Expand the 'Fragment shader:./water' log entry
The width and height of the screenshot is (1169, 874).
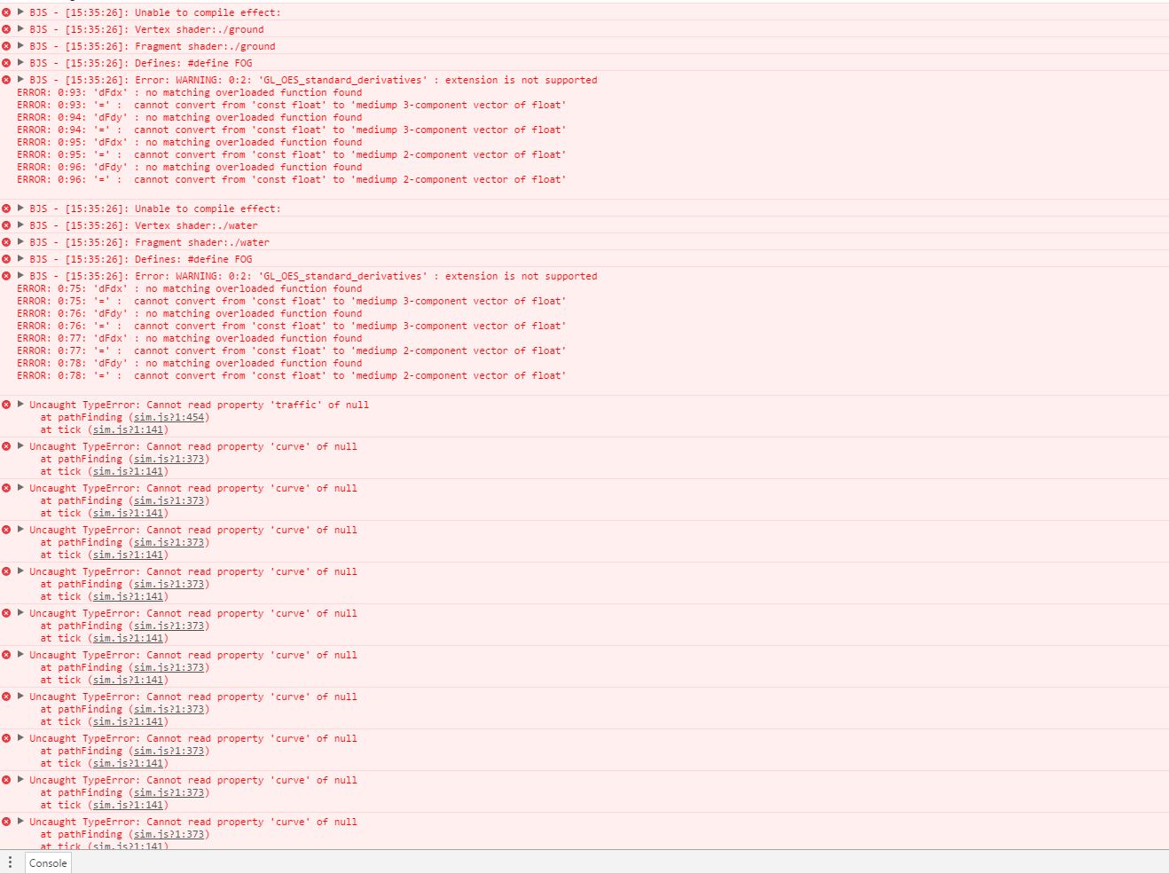(x=20, y=242)
